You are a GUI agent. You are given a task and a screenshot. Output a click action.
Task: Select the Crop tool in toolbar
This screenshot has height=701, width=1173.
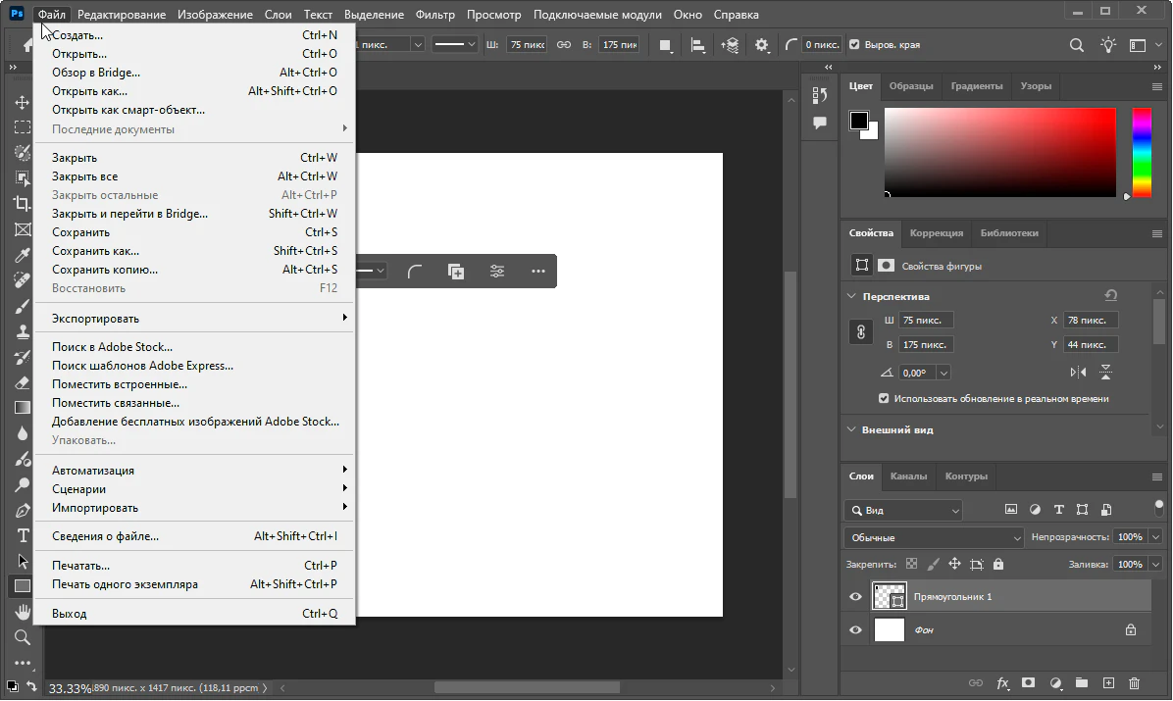pos(22,204)
